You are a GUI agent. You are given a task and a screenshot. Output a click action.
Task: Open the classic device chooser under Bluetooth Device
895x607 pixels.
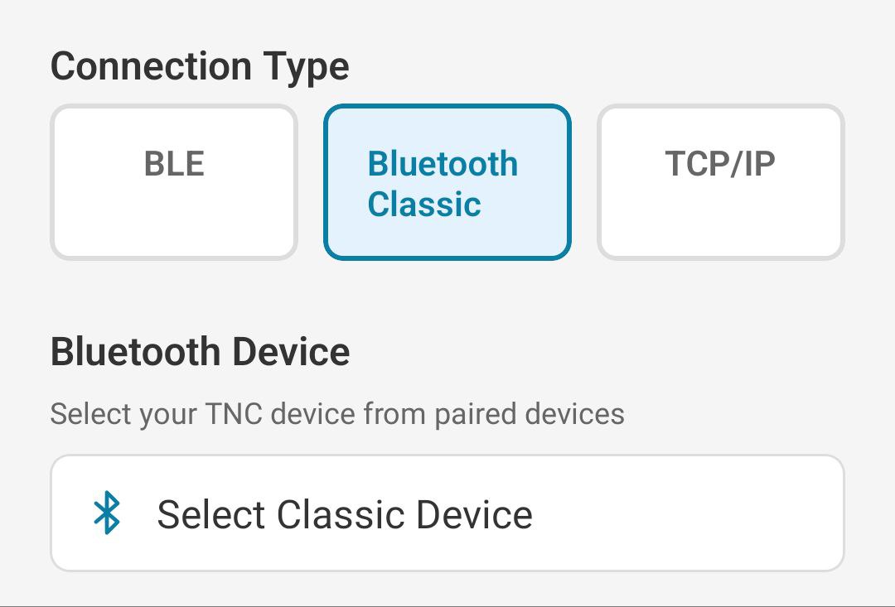click(x=447, y=513)
